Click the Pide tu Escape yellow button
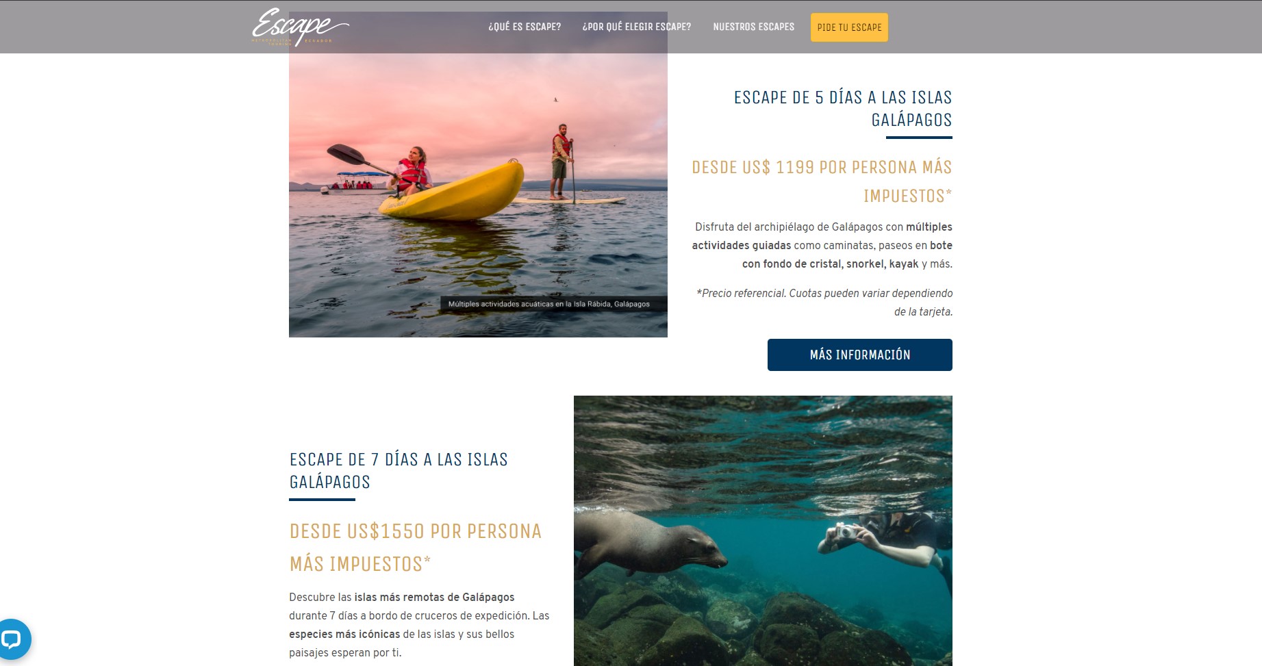 point(849,27)
